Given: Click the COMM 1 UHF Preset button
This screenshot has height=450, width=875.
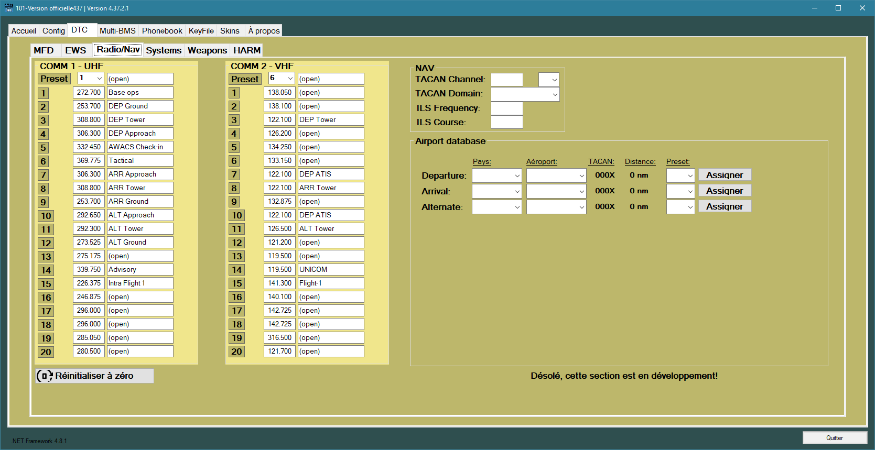Looking at the screenshot, I should coord(54,79).
